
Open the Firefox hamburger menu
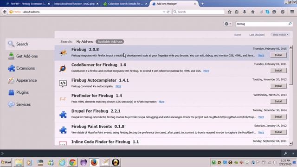click(x=292, y=12)
